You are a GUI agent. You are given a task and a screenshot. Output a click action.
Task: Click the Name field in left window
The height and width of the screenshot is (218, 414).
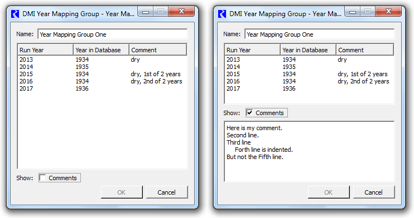[x=113, y=34]
